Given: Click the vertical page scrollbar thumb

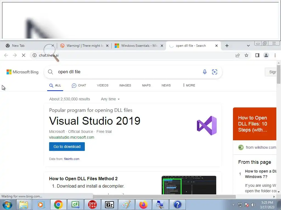Looking at the screenshot, I should click(279, 74).
